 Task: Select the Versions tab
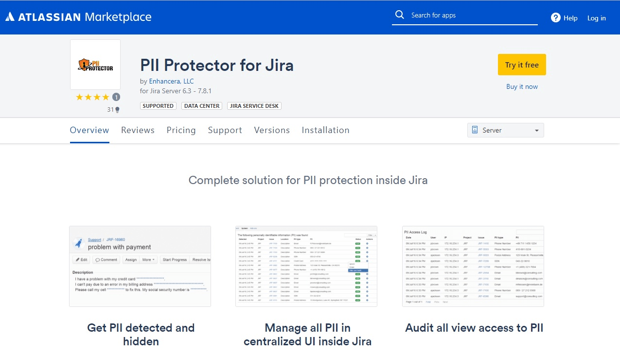tap(272, 130)
